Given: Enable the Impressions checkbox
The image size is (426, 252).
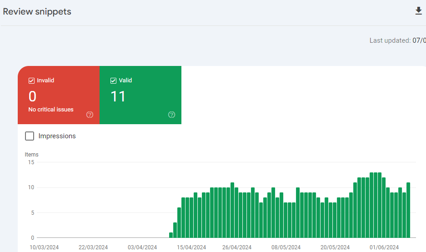Looking at the screenshot, I should [30, 136].
